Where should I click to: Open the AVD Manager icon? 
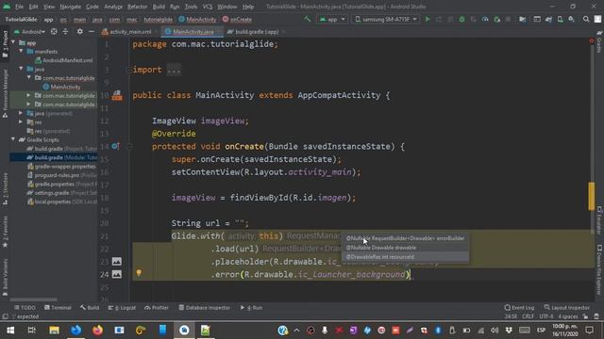[x=560, y=19]
